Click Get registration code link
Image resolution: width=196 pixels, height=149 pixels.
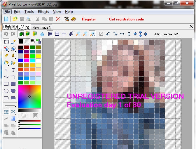pos(127,19)
